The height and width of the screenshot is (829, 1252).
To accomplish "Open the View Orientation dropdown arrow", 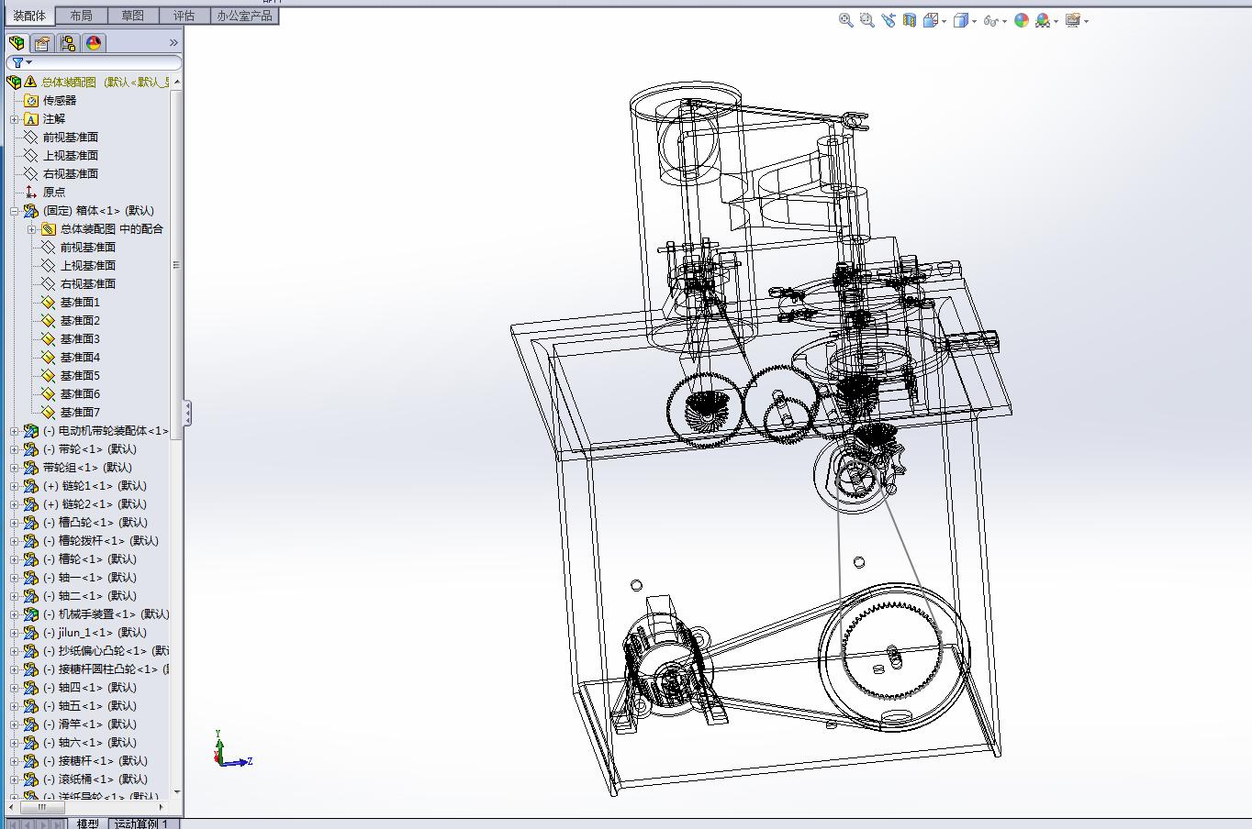I will (x=944, y=21).
